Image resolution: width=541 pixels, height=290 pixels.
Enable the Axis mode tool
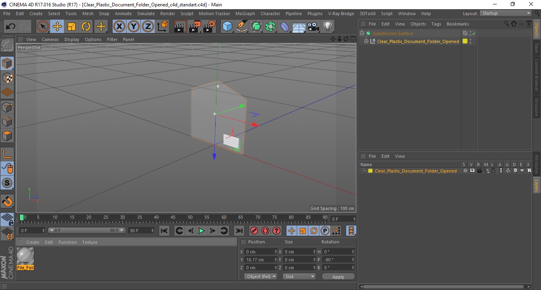(7, 154)
